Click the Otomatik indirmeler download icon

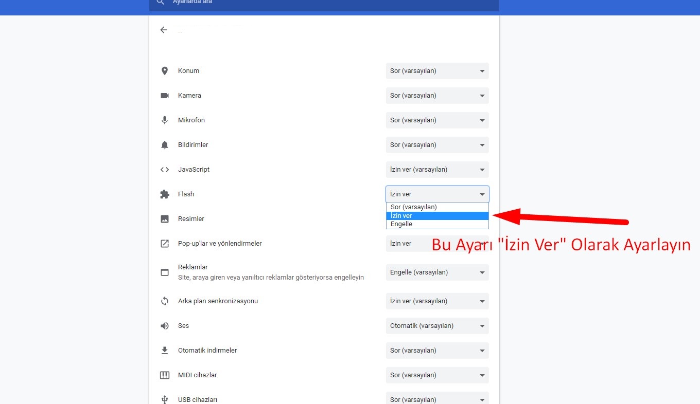165,351
